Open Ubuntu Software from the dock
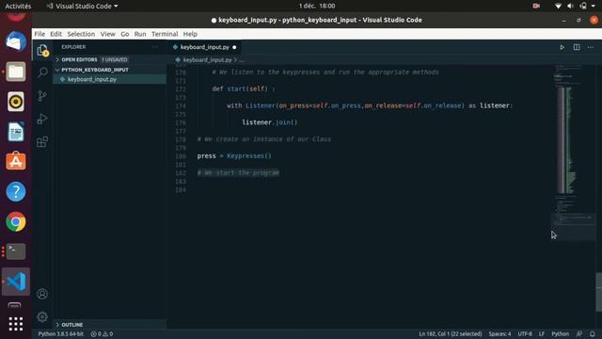The height and width of the screenshot is (339, 602). (x=16, y=161)
